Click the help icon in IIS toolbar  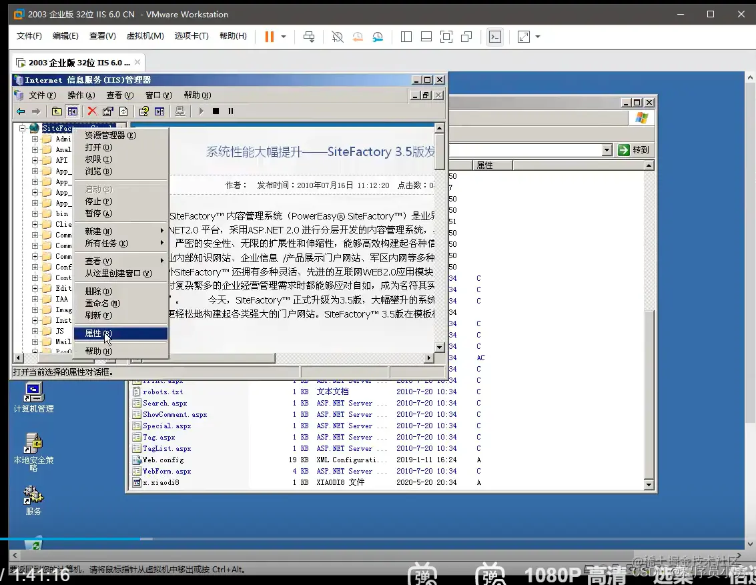coord(143,111)
